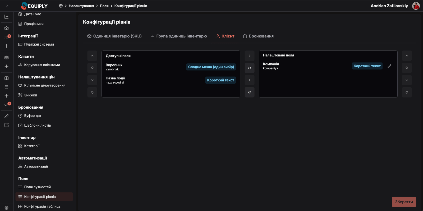423x211 pixels.
Task: Select the Виробник field in available fields
Action: [114, 67]
